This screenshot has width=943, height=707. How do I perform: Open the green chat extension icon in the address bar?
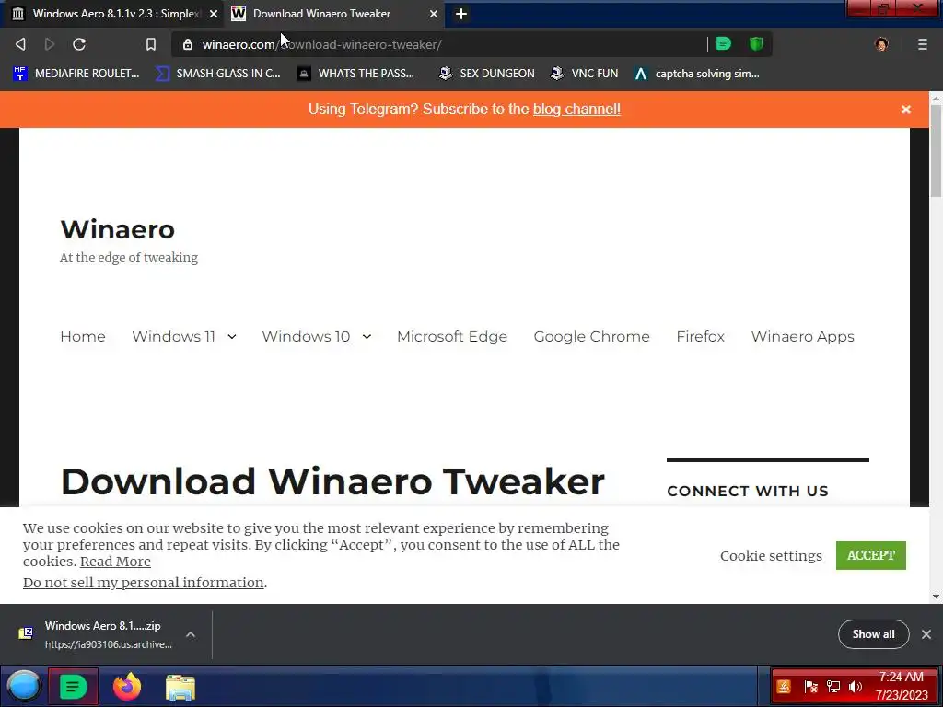click(x=724, y=44)
